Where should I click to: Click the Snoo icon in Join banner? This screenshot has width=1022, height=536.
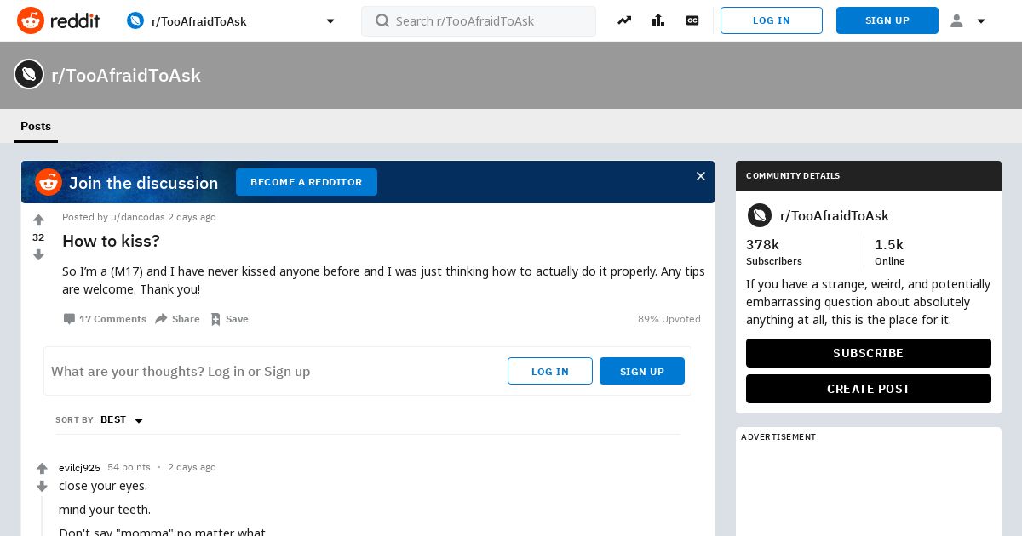click(x=49, y=182)
